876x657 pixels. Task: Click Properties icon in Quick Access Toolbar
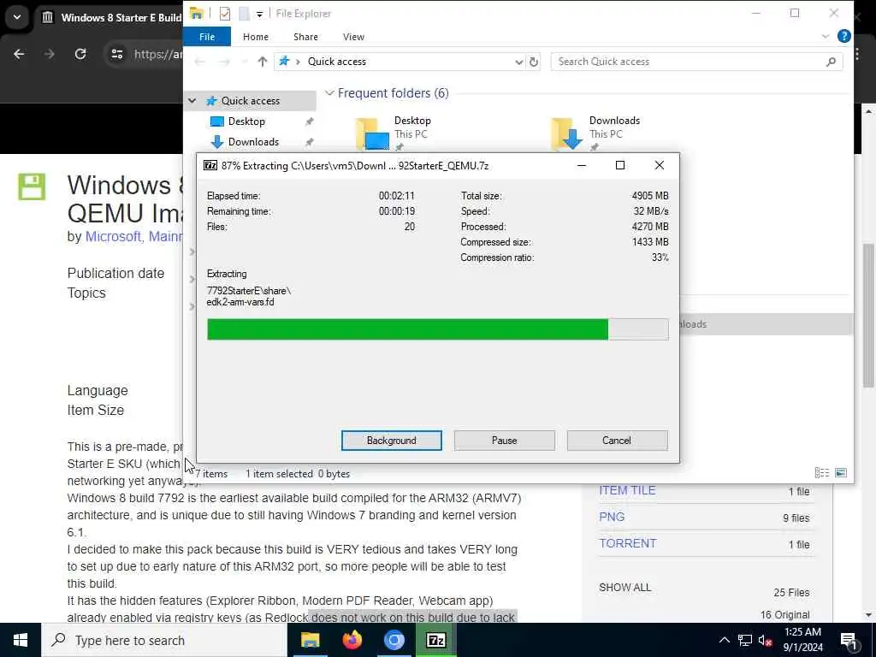tap(225, 14)
